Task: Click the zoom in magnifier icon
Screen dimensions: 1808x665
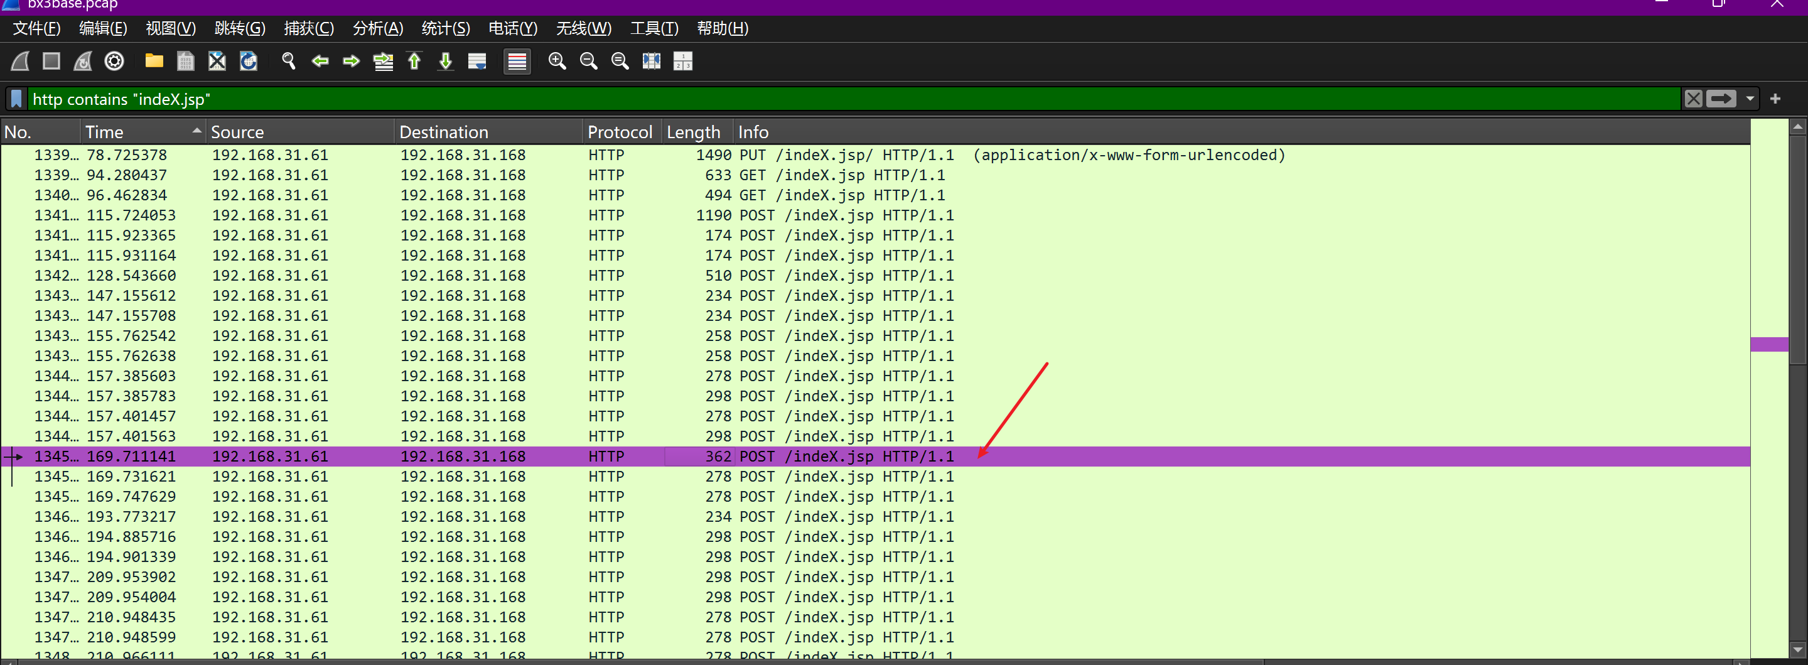Action: click(x=557, y=62)
